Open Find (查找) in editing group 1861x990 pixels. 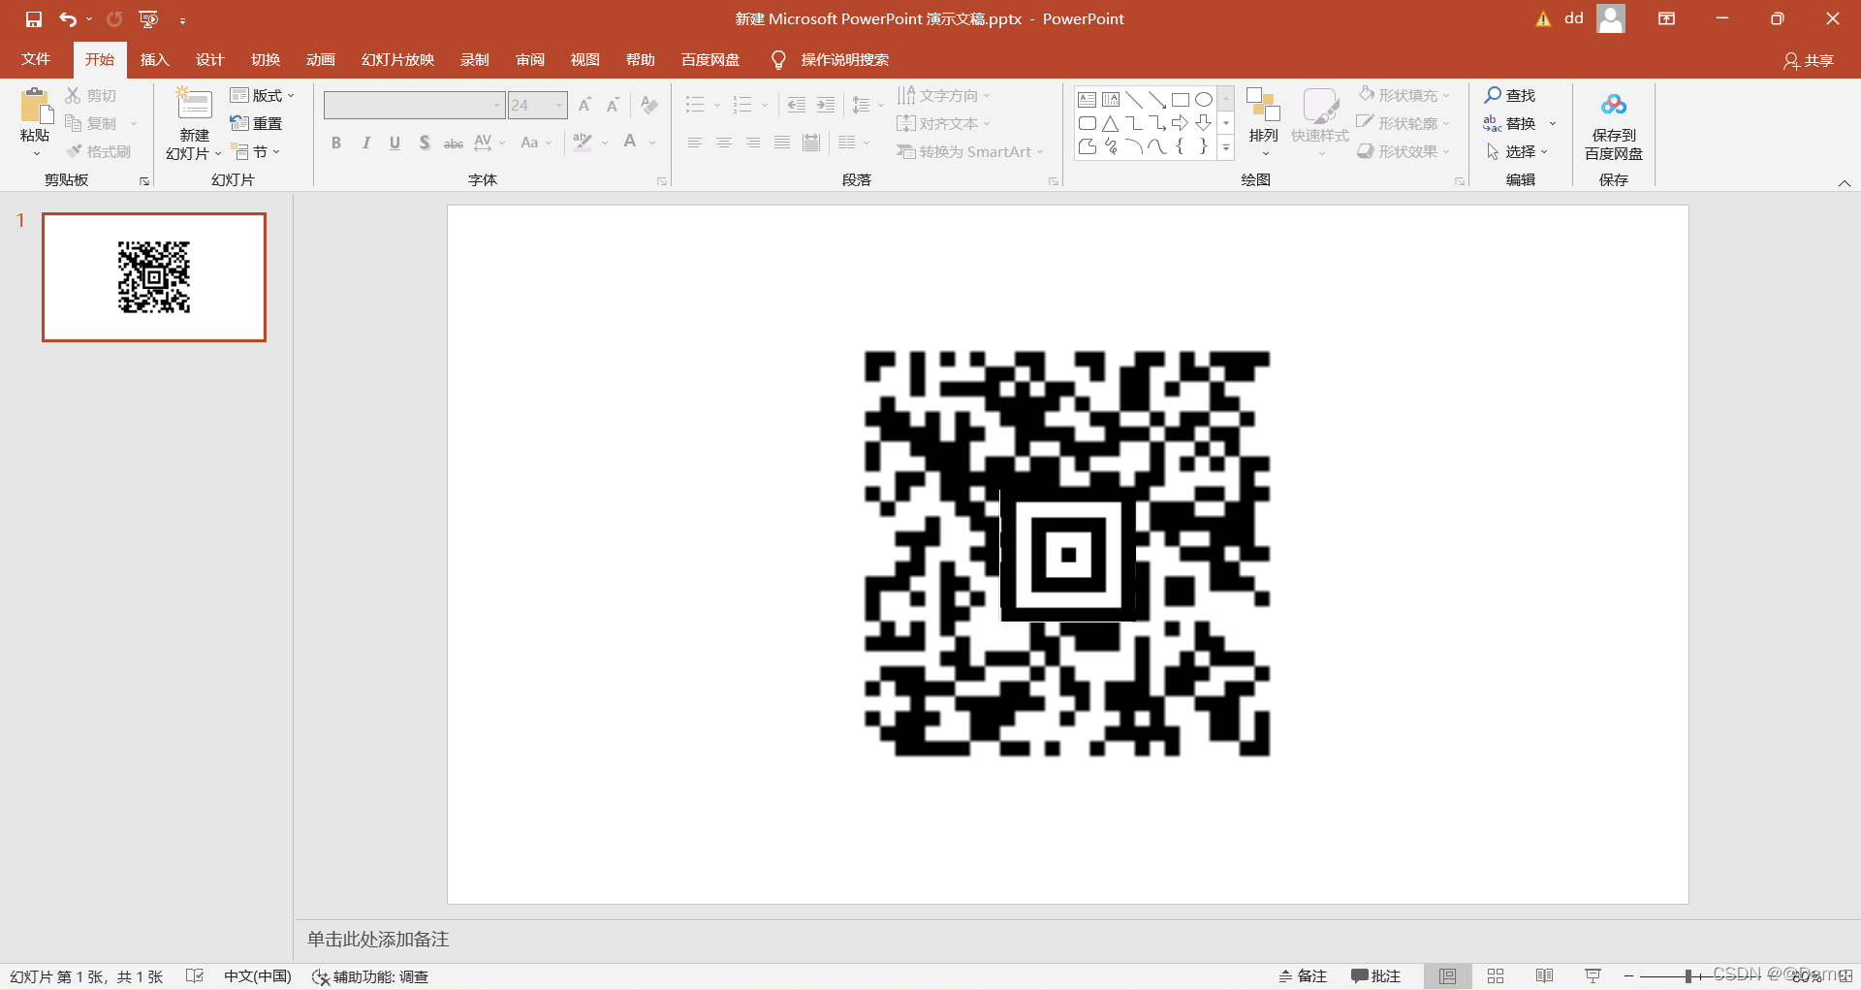coord(1510,95)
